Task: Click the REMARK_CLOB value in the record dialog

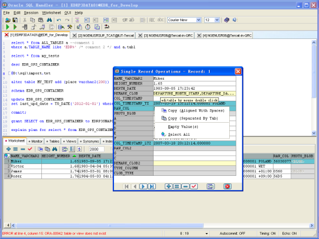Action: (194, 93)
